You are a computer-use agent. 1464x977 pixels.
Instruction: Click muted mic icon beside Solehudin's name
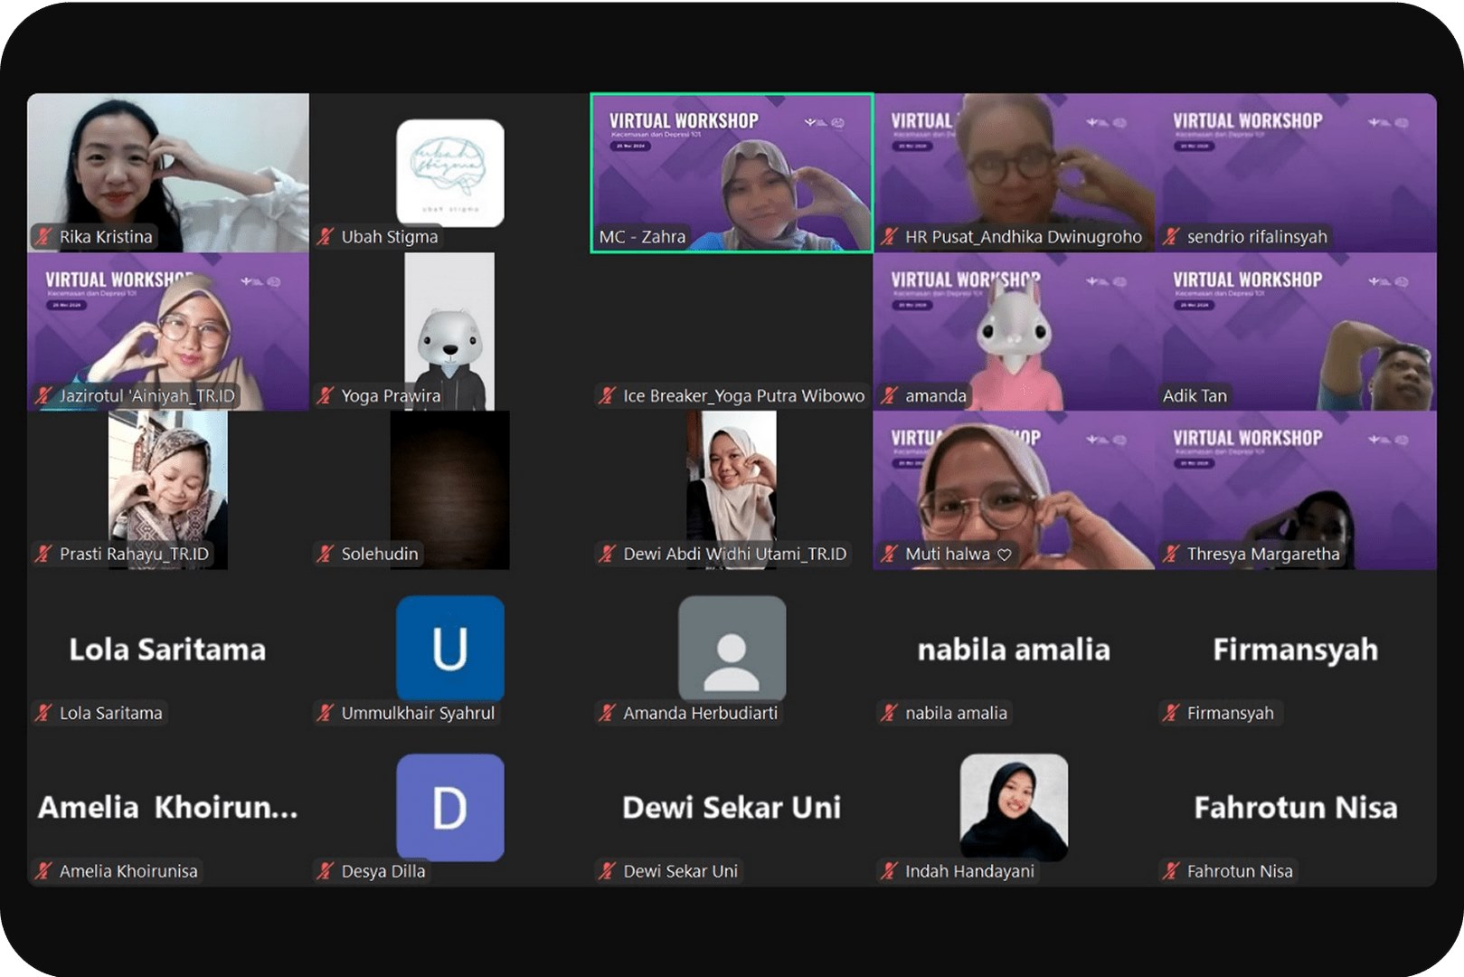pyautogui.click(x=326, y=554)
